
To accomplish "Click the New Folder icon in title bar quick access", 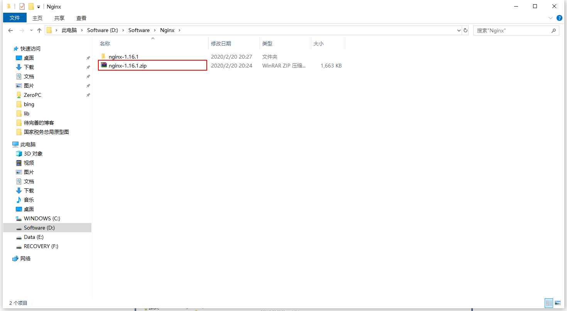I will [31, 7].
